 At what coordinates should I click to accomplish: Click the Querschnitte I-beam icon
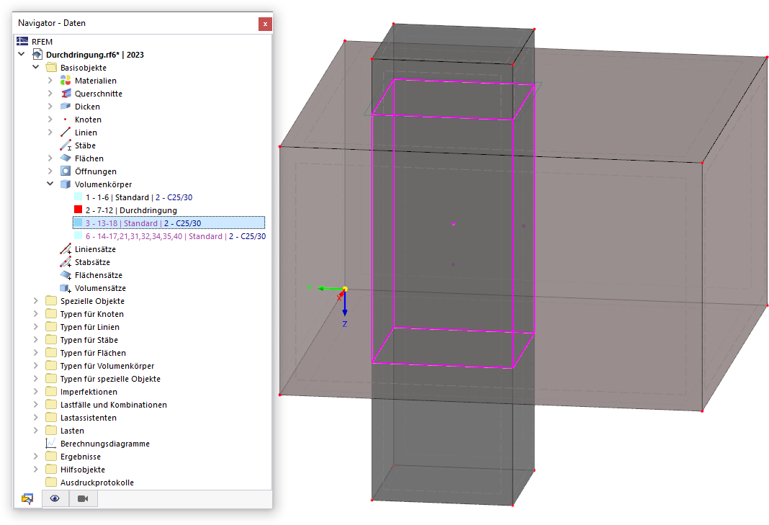pyautogui.click(x=66, y=93)
